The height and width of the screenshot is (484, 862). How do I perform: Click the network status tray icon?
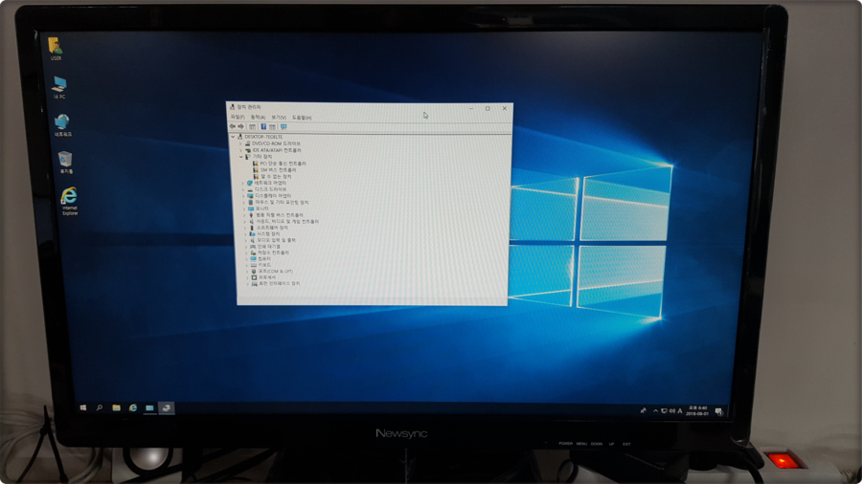click(x=664, y=410)
